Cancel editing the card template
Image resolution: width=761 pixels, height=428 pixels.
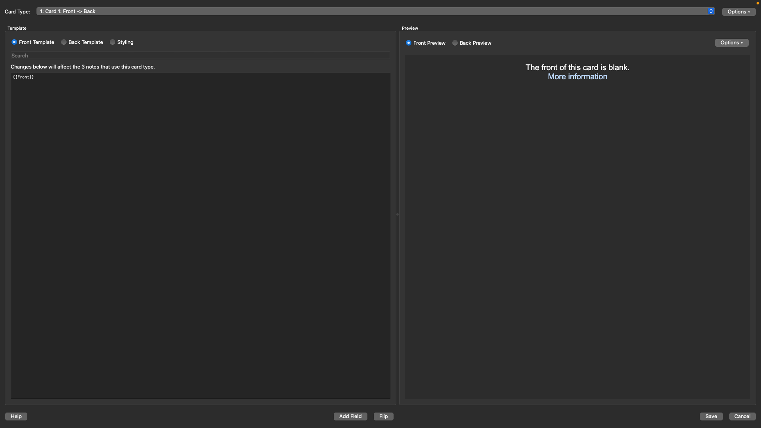[x=742, y=416]
